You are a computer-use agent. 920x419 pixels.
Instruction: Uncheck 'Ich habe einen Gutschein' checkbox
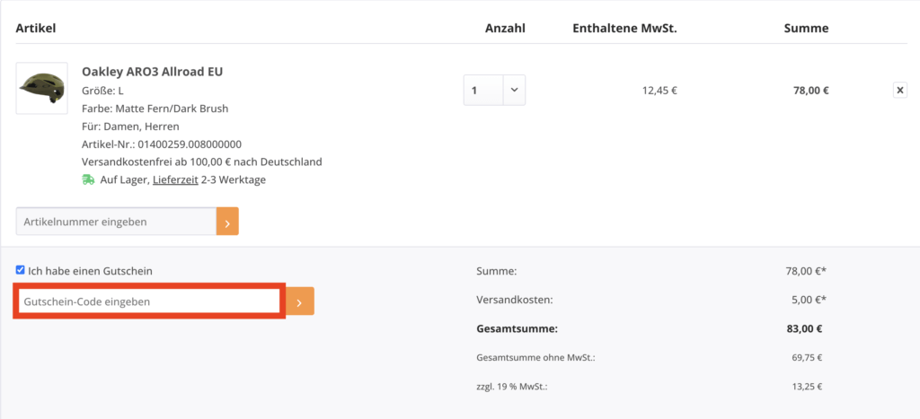(x=20, y=270)
